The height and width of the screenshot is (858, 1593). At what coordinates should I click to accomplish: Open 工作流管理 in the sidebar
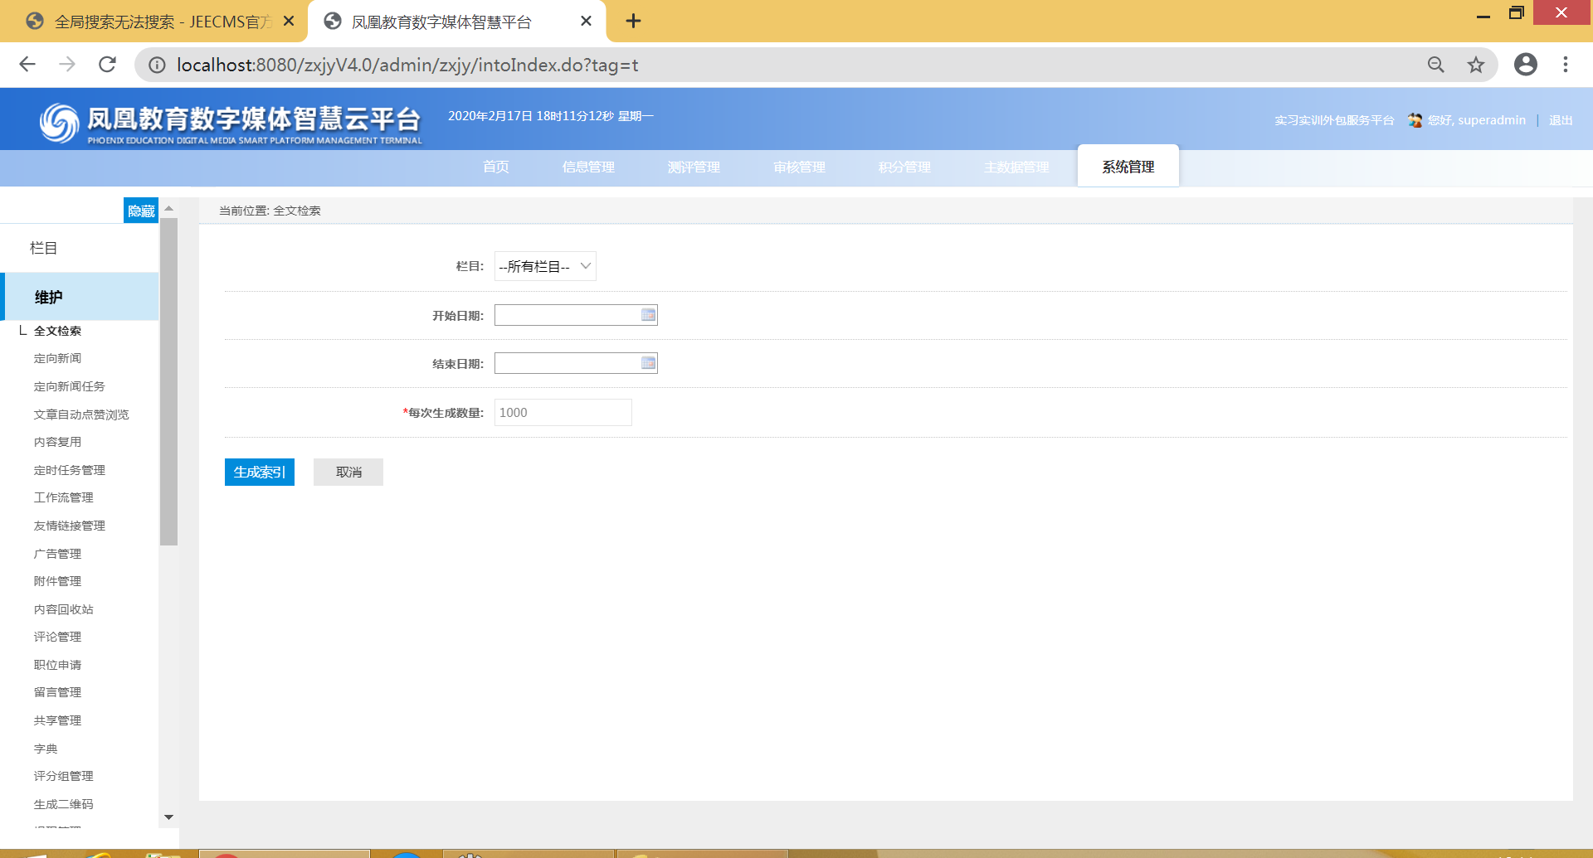click(63, 497)
